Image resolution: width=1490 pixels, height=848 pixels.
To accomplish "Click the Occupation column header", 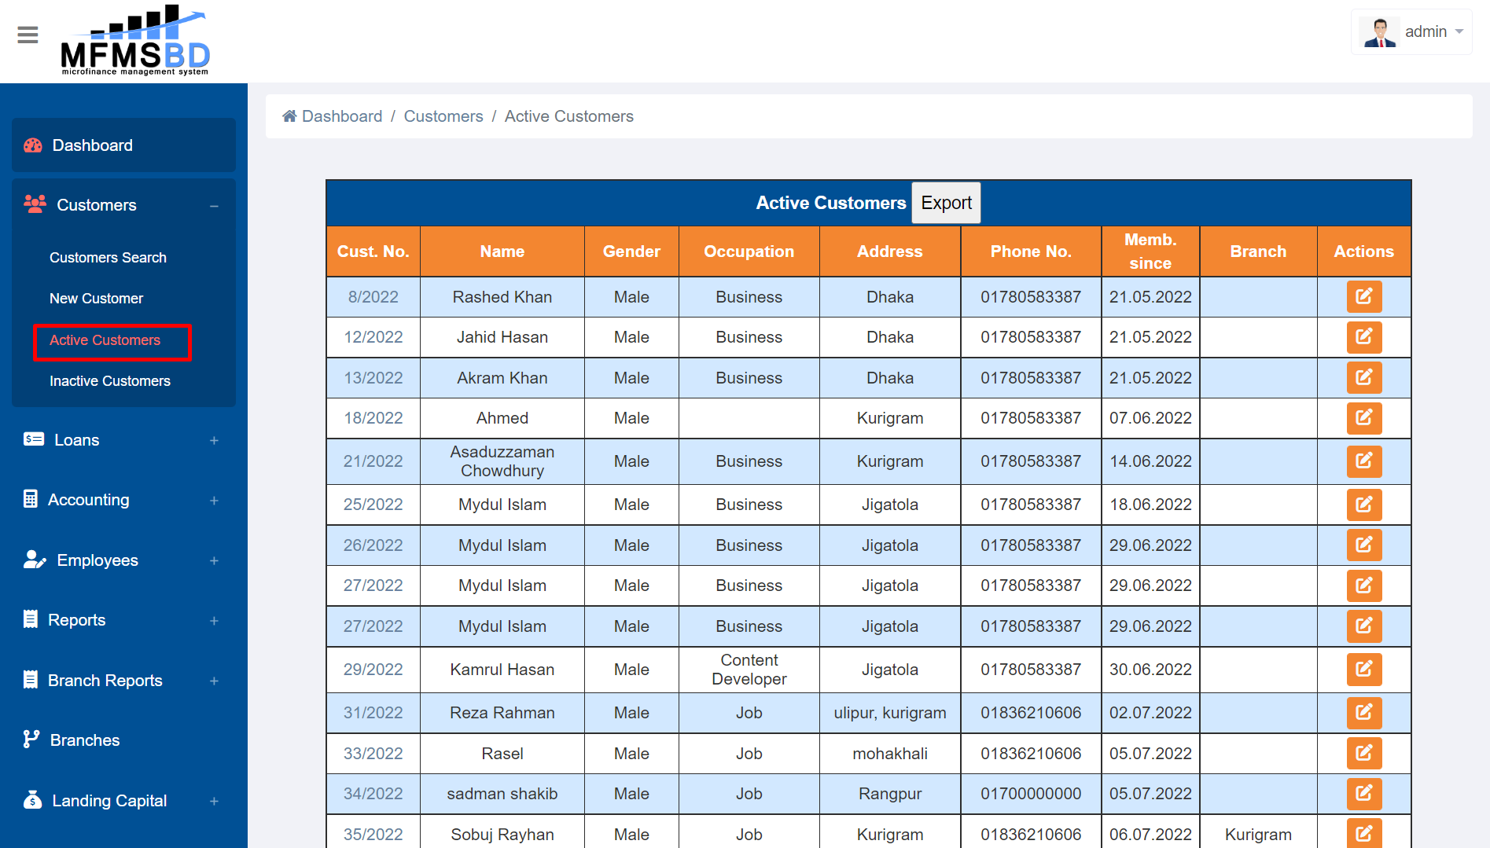I will click(749, 251).
